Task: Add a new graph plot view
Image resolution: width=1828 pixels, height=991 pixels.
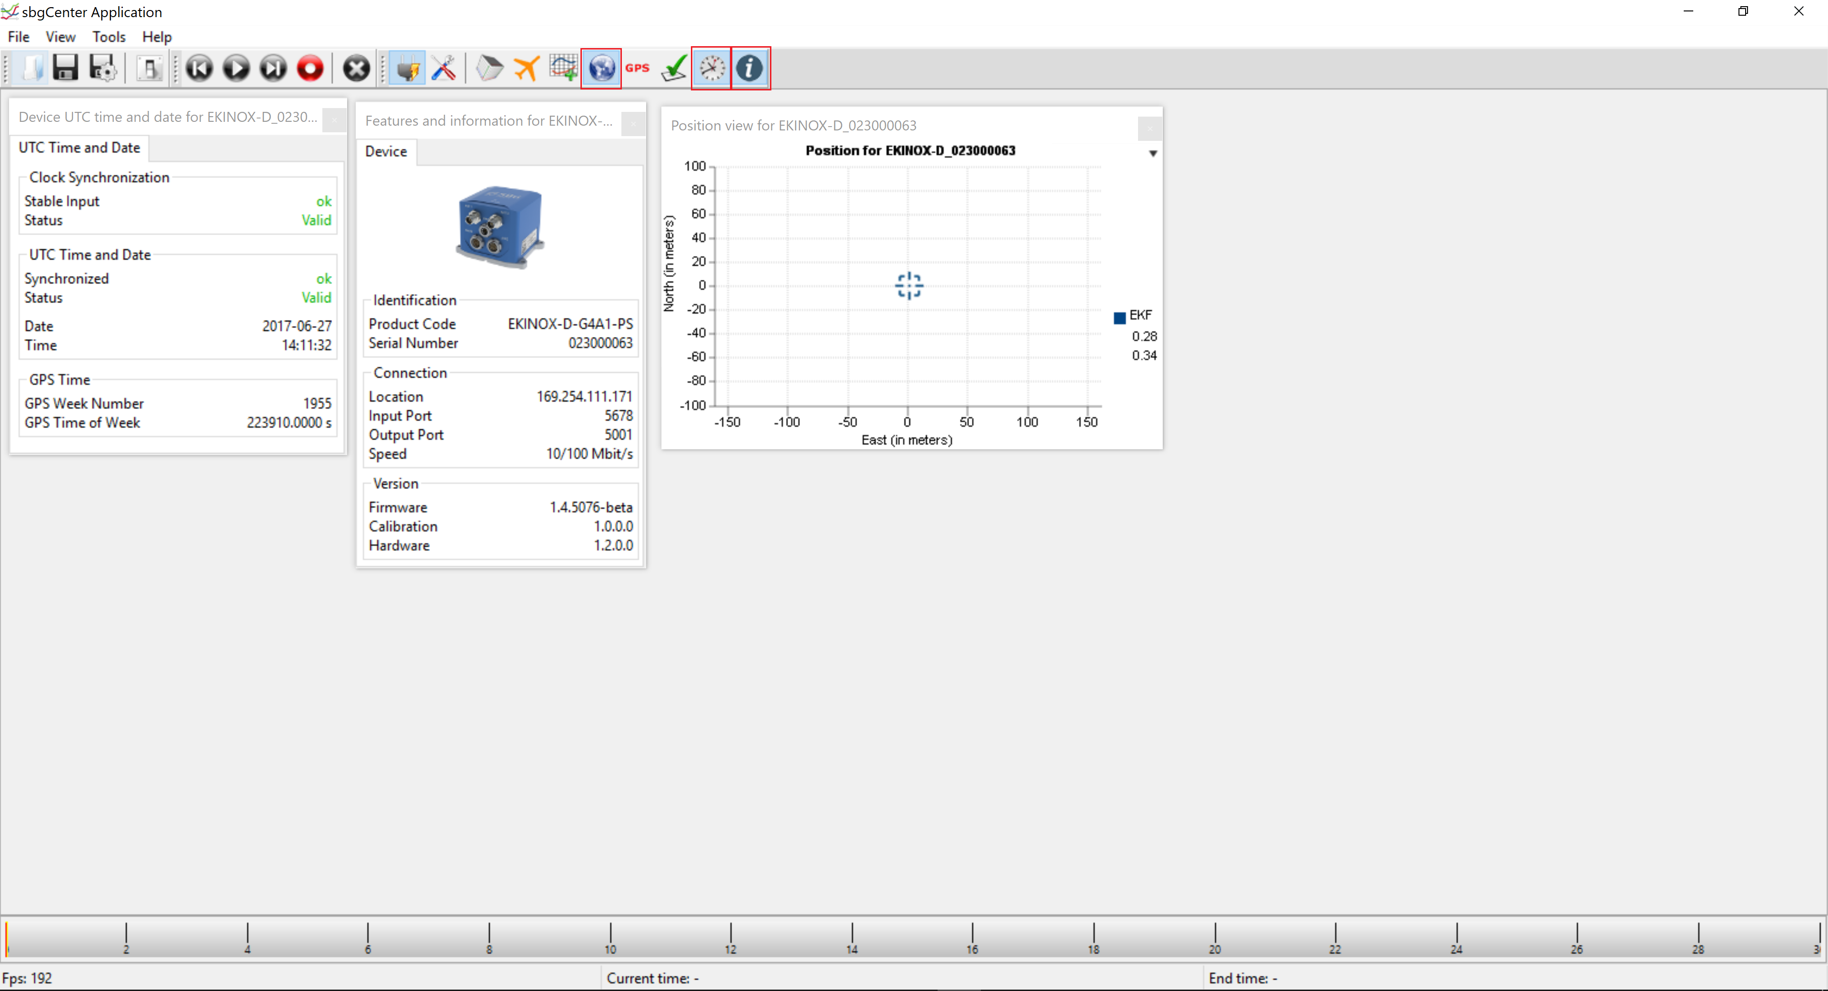Action: point(563,68)
